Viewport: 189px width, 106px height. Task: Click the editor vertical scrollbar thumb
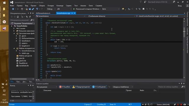coord(184,32)
